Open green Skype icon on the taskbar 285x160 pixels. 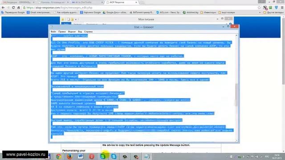103,156
